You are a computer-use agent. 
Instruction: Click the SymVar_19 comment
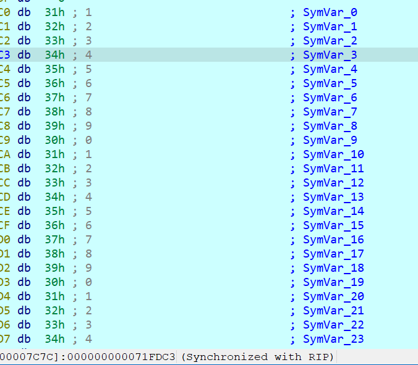pyautogui.click(x=333, y=282)
